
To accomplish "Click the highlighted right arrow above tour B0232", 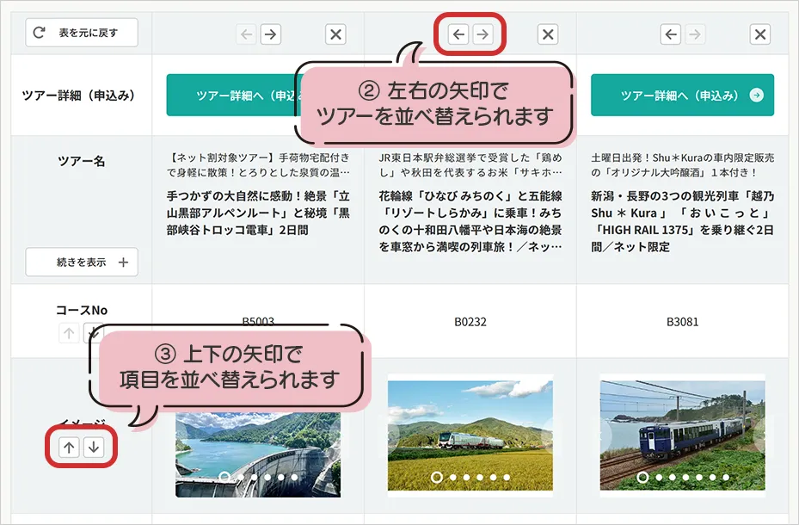I will click(485, 34).
